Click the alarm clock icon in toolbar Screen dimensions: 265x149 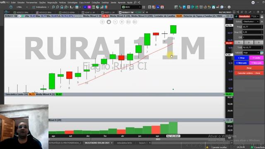point(201,7)
